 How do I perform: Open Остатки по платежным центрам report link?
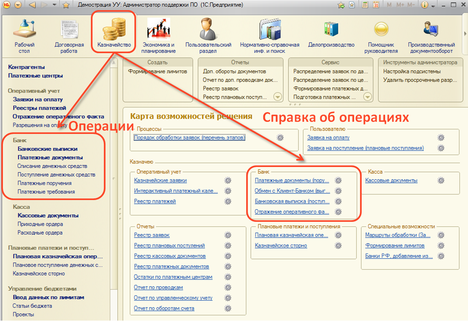(x=173, y=277)
